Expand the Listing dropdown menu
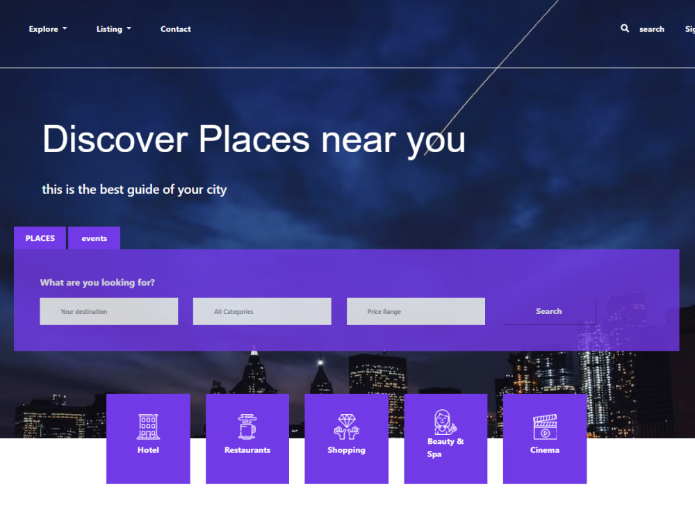Viewport: 695px width, 521px height. [x=113, y=29]
